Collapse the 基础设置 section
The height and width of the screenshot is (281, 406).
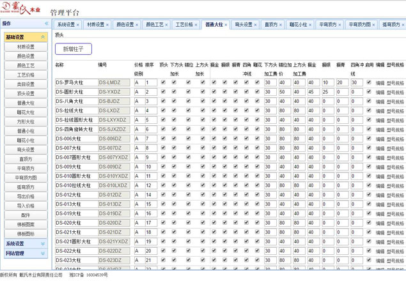point(43,37)
